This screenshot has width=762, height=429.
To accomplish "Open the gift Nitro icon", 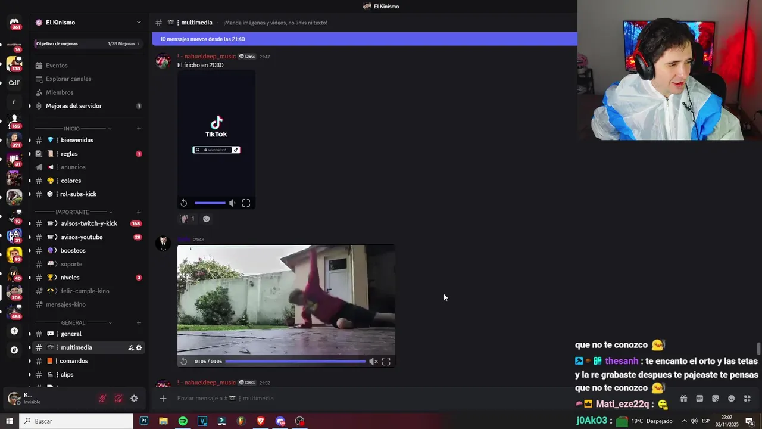I will tap(683, 399).
